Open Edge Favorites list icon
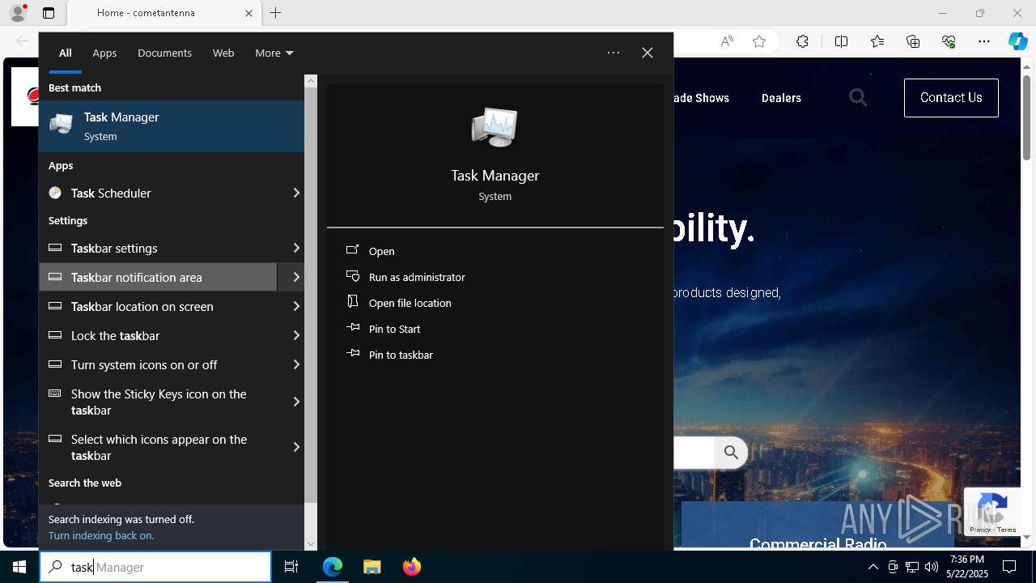 [x=877, y=41]
